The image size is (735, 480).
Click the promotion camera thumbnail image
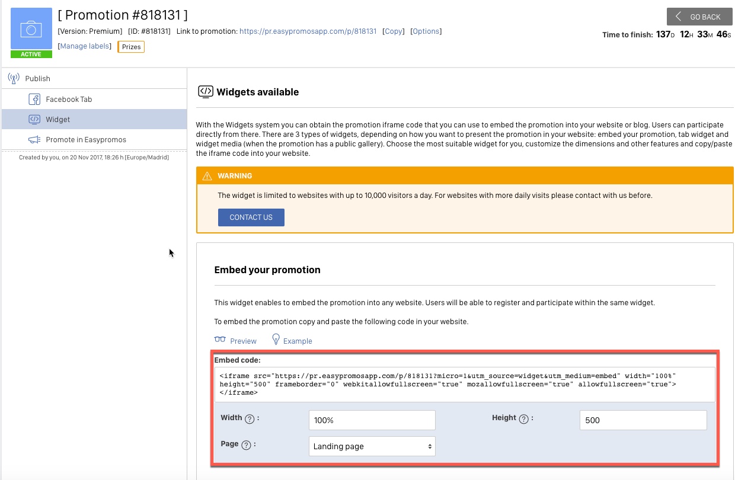[x=31, y=29]
